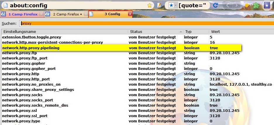Select the network.proxy.gopher preference name
This screenshot has width=274, height=125.
click(x=24, y=63)
